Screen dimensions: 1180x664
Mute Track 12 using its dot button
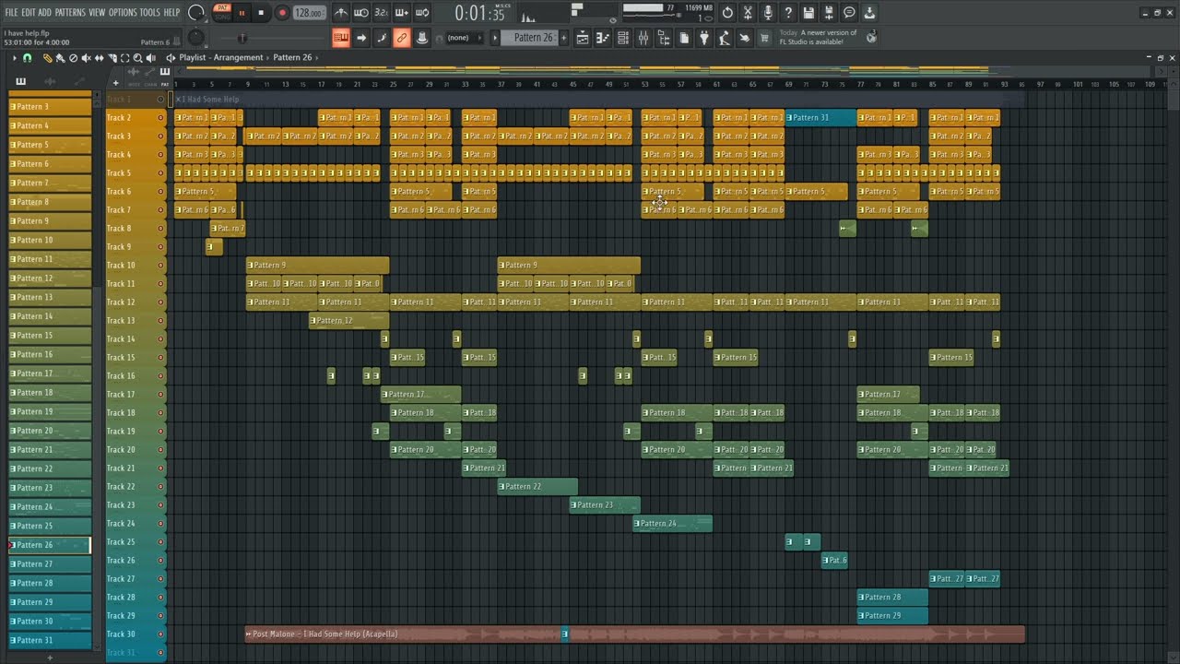(161, 302)
